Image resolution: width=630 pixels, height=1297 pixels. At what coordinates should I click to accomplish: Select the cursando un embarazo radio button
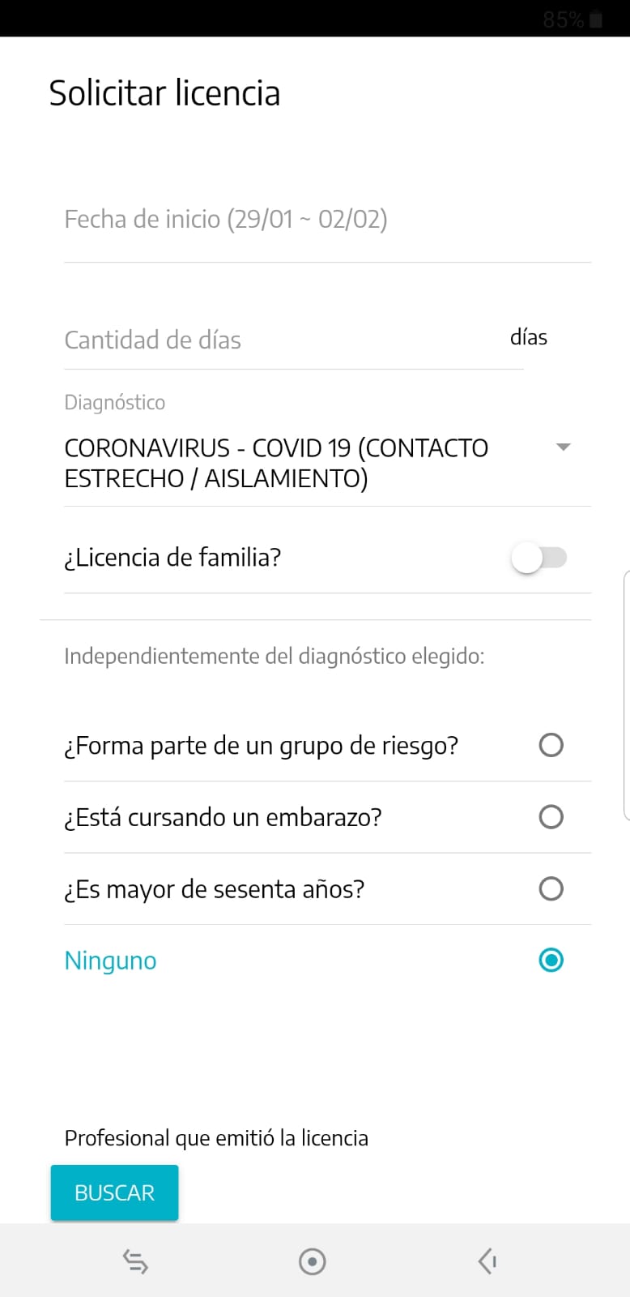(551, 816)
